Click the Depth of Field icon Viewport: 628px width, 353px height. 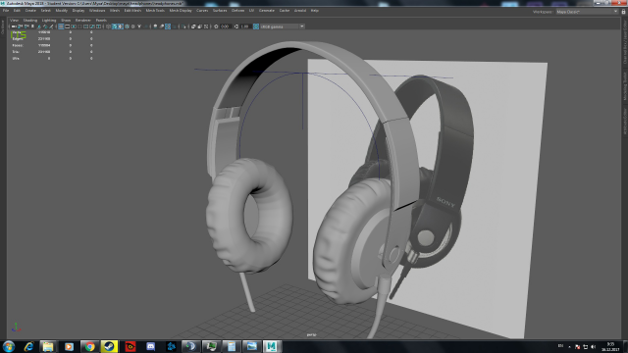[175, 26]
